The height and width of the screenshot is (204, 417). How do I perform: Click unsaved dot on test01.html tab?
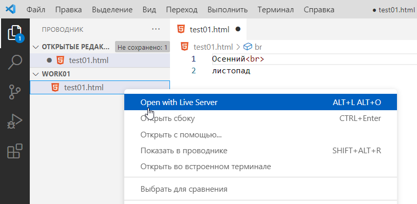point(238,29)
